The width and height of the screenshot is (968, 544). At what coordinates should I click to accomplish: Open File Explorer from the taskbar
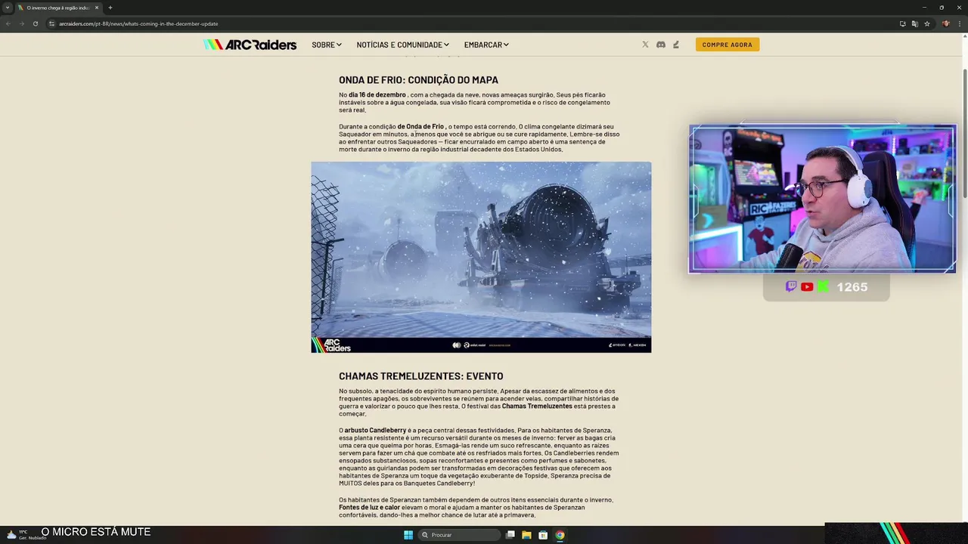coord(526,535)
